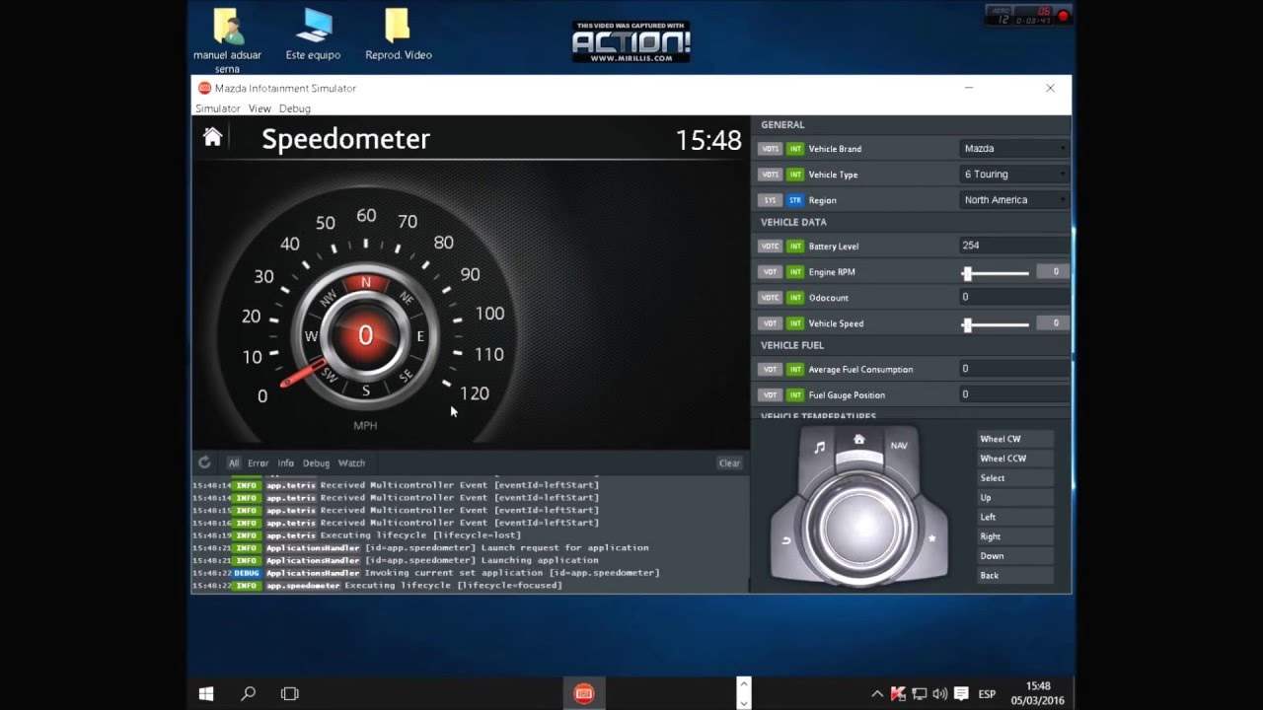The image size is (1263, 710).
Task: Click the Vehicle Speed slider
Action: click(997, 323)
